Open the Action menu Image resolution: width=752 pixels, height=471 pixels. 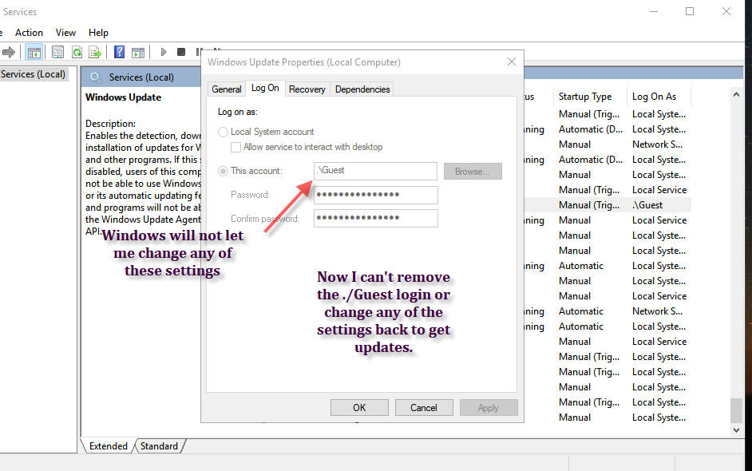(29, 32)
